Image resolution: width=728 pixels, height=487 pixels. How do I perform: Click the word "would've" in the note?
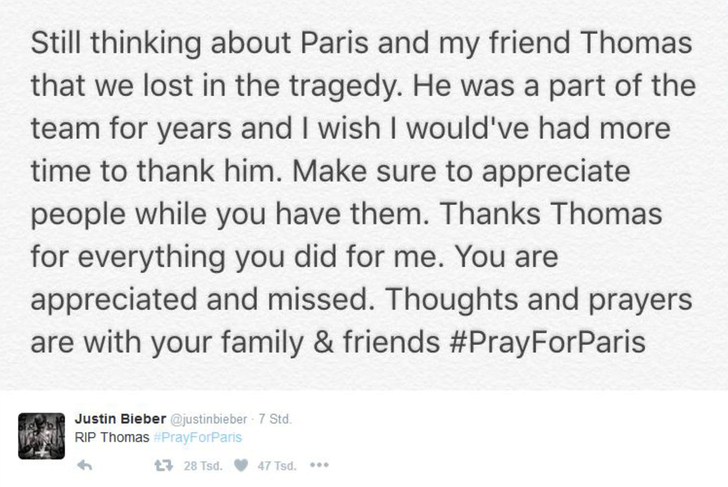(467, 129)
